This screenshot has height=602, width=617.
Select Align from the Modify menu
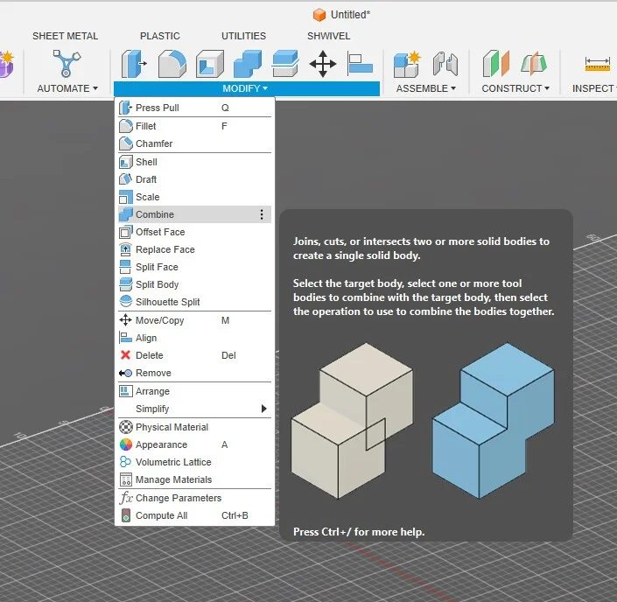(x=195, y=338)
